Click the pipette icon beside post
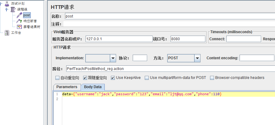 19,15
